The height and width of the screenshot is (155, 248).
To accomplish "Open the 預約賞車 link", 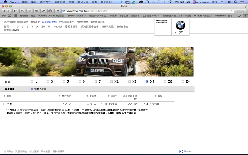I will 35,22.
